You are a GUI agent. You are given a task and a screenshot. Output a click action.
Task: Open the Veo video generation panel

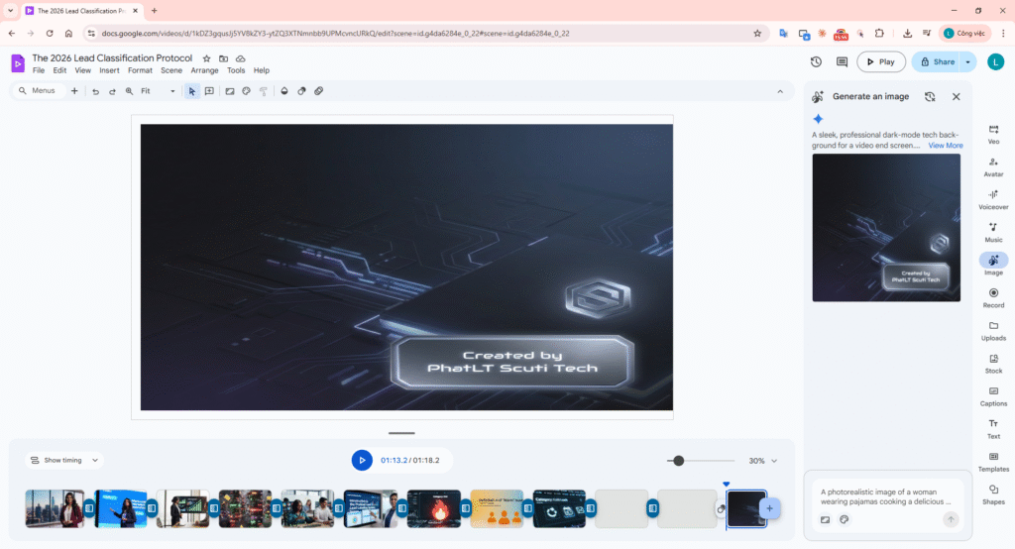coord(993,133)
